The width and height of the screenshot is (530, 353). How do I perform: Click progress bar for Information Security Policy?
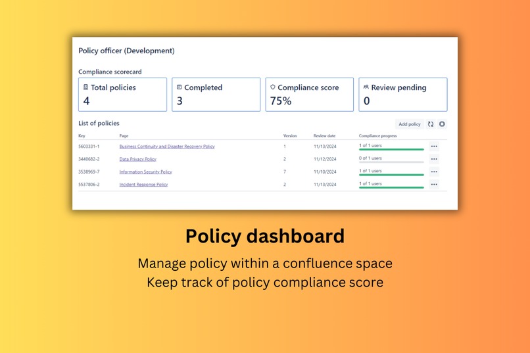click(x=391, y=175)
